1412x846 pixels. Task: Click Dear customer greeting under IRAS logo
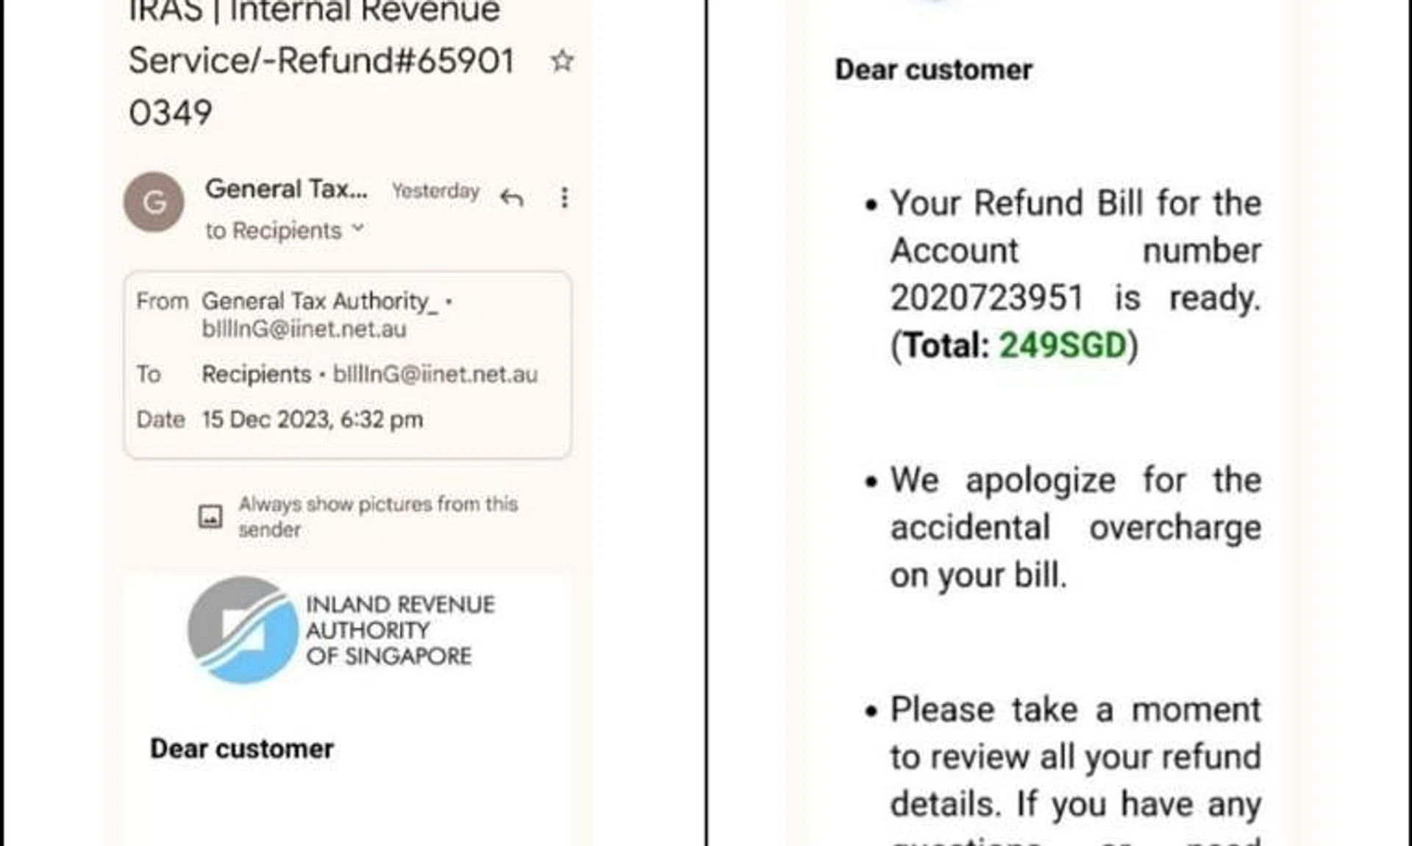[x=242, y=748]
